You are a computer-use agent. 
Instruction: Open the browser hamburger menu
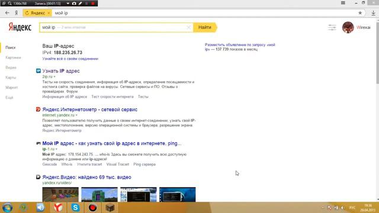click(343, 3)
